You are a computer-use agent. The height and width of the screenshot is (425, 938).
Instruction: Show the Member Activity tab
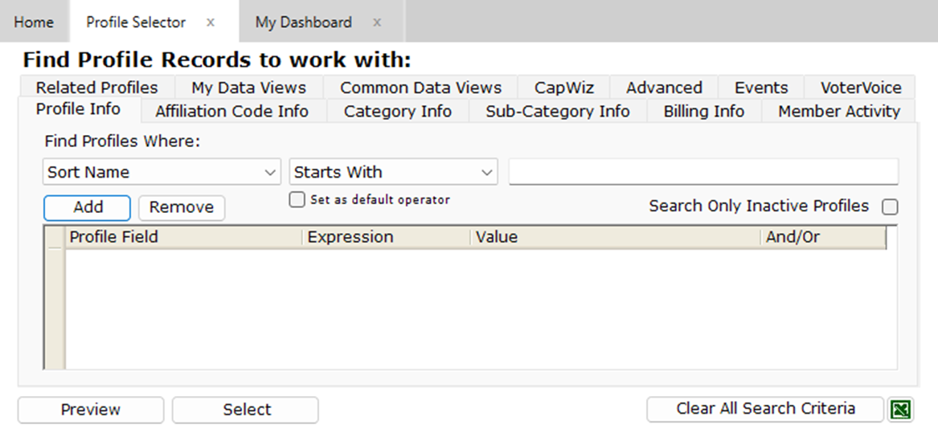[x=838, y=112]
